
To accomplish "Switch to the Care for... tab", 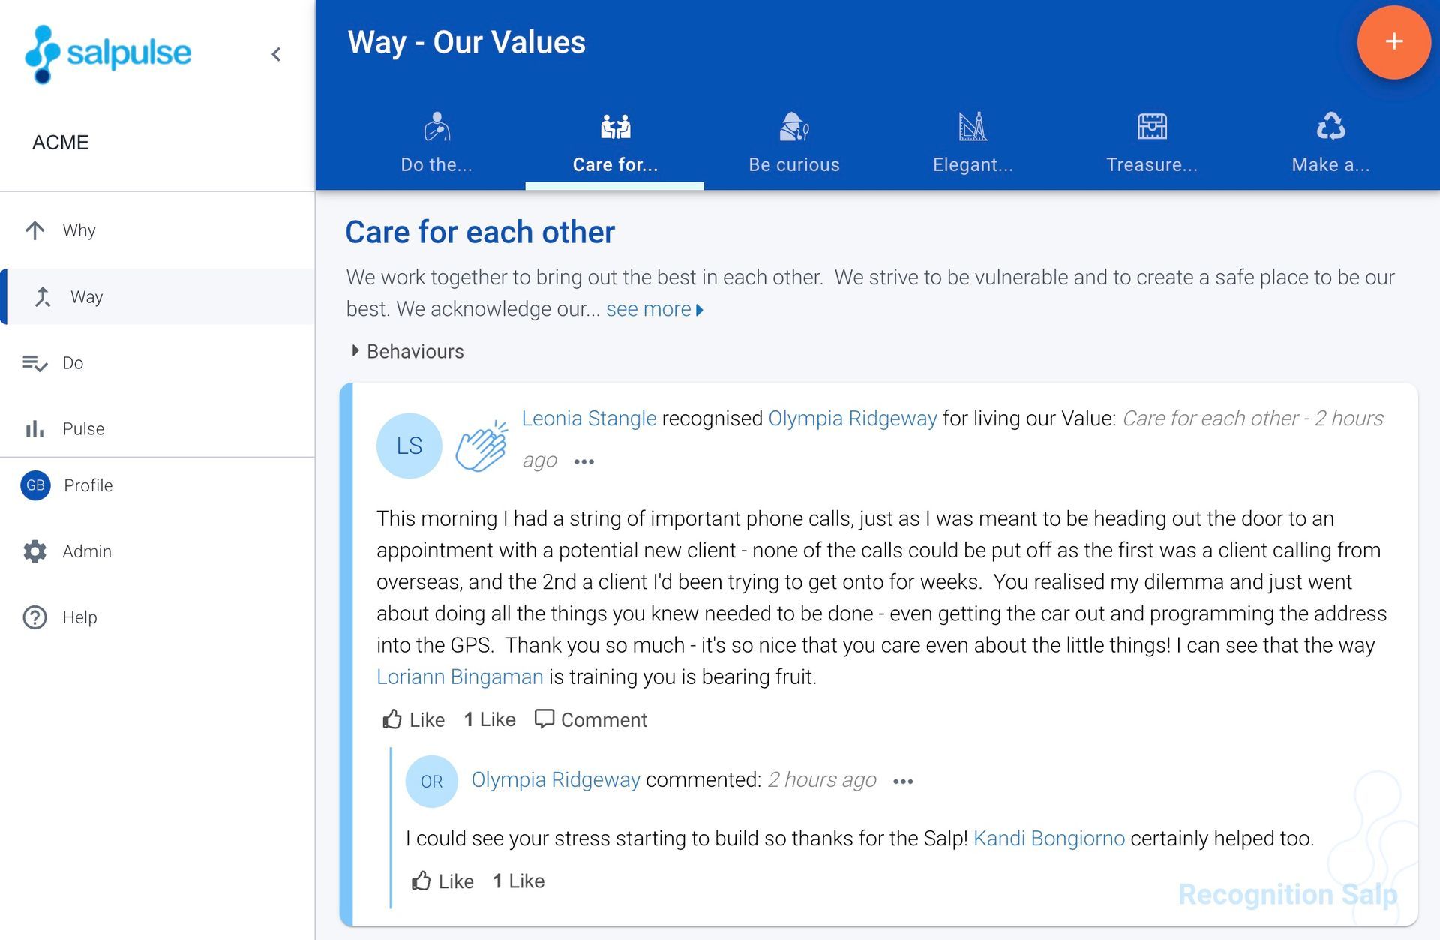I will click(615, 143).
